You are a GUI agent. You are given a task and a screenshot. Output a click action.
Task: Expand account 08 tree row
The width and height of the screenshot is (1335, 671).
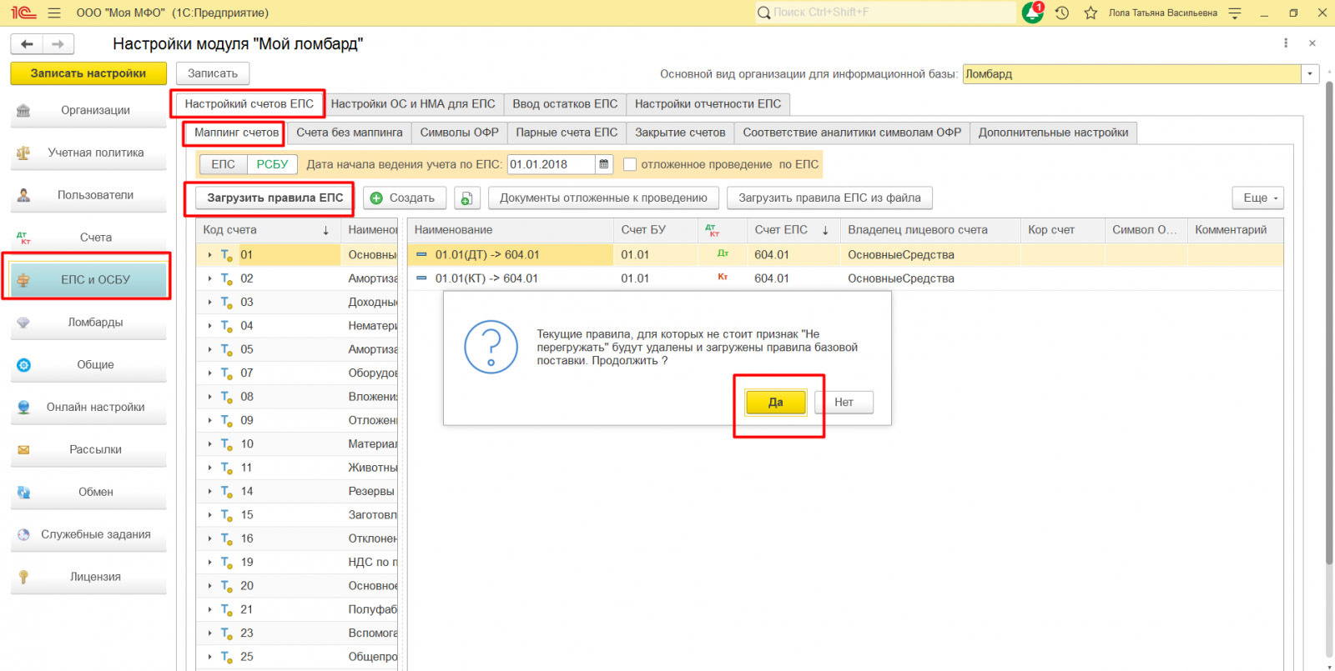(209, 397)
